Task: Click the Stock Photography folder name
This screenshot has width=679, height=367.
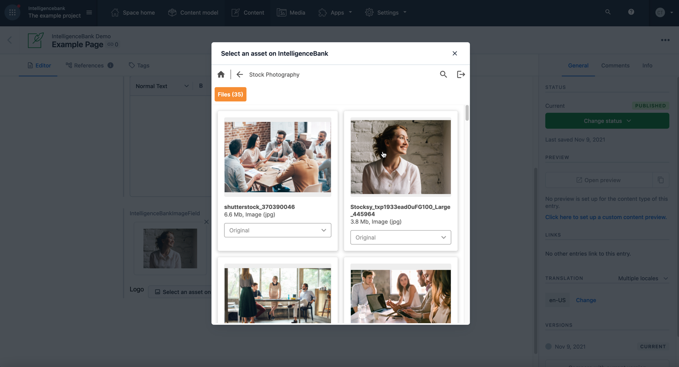Action: point(274,74)
